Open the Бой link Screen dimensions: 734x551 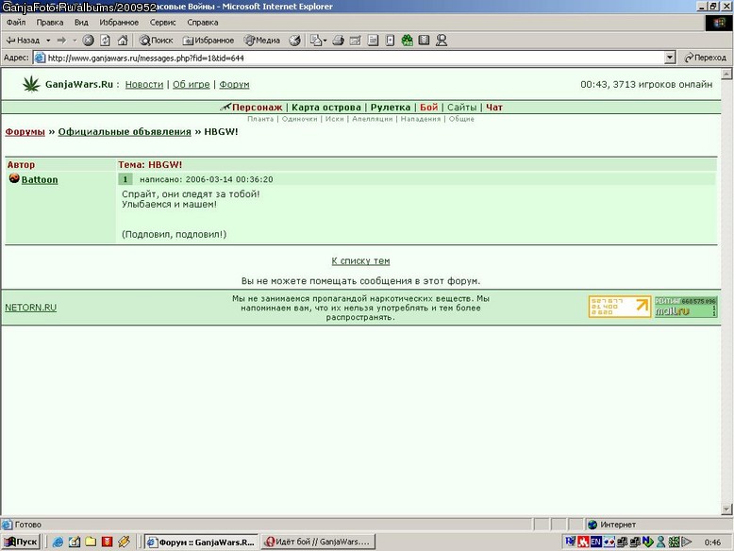tap(428, 108)
